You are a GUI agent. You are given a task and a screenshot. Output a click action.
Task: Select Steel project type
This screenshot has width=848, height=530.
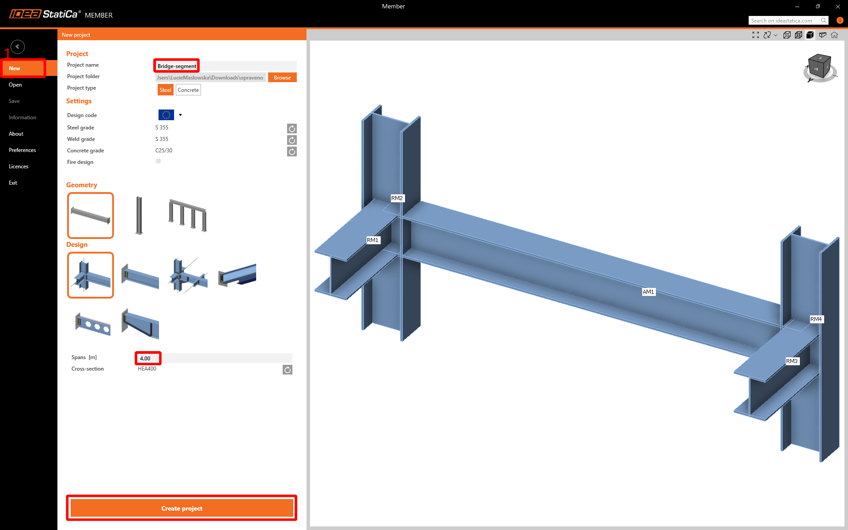click(x=165, y=90)
